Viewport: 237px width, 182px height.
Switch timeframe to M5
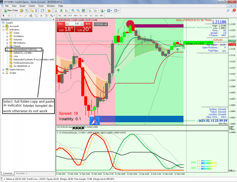(65, 16)
